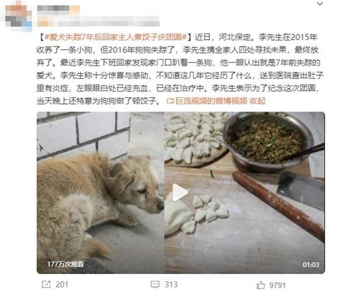Click the comment count 313
Screen dimensions: 342x291
[x=171, y=285]
